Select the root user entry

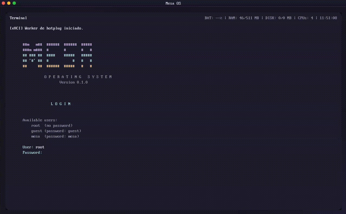[52, 126]
